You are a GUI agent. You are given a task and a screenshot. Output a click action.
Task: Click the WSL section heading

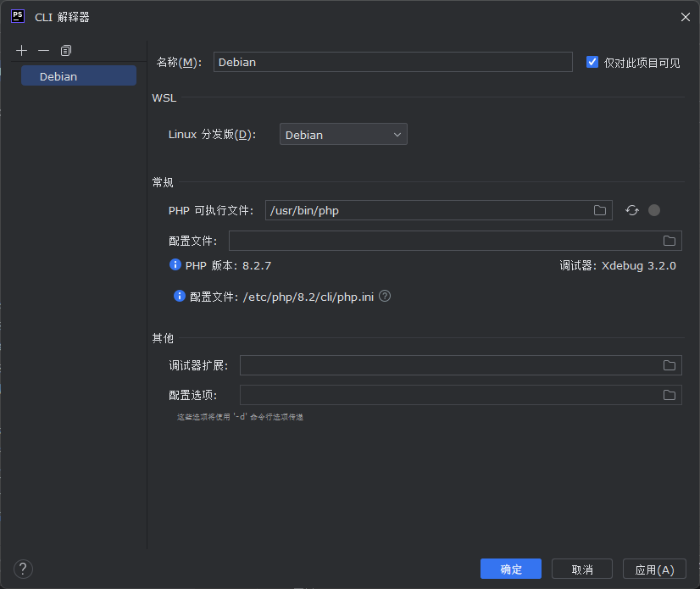tap(164, 97)
